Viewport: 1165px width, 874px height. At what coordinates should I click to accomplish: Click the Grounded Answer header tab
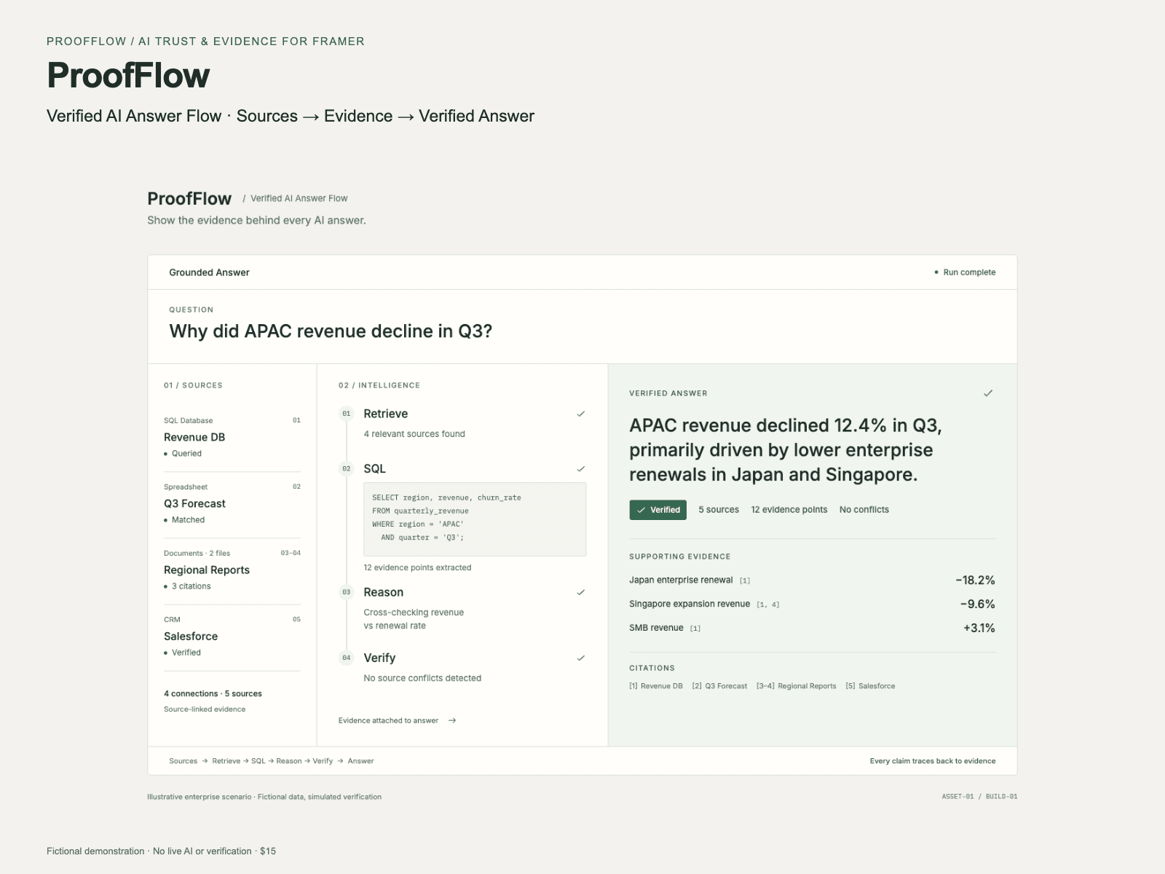pyautogui.click(x=209, y=272)
